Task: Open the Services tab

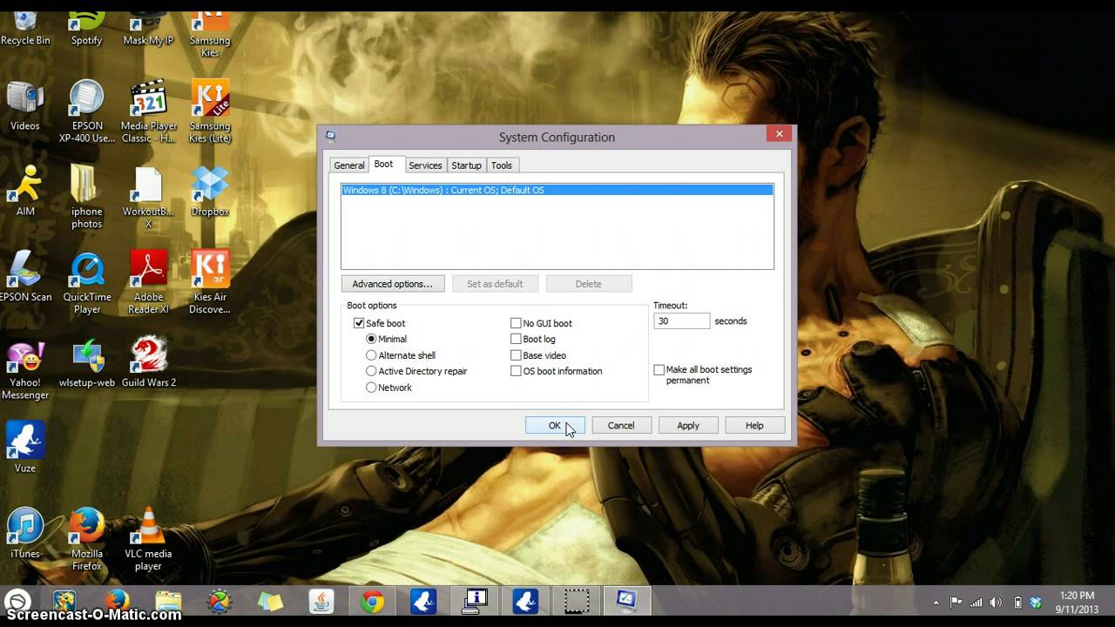Action: pos(425,165)
